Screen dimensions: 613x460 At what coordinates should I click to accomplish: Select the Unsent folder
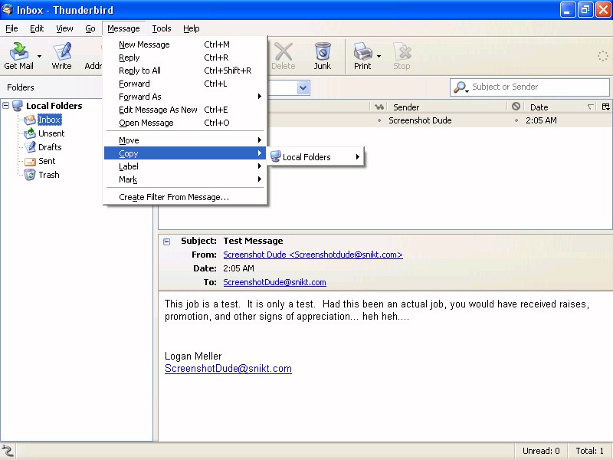click(51, 133)
